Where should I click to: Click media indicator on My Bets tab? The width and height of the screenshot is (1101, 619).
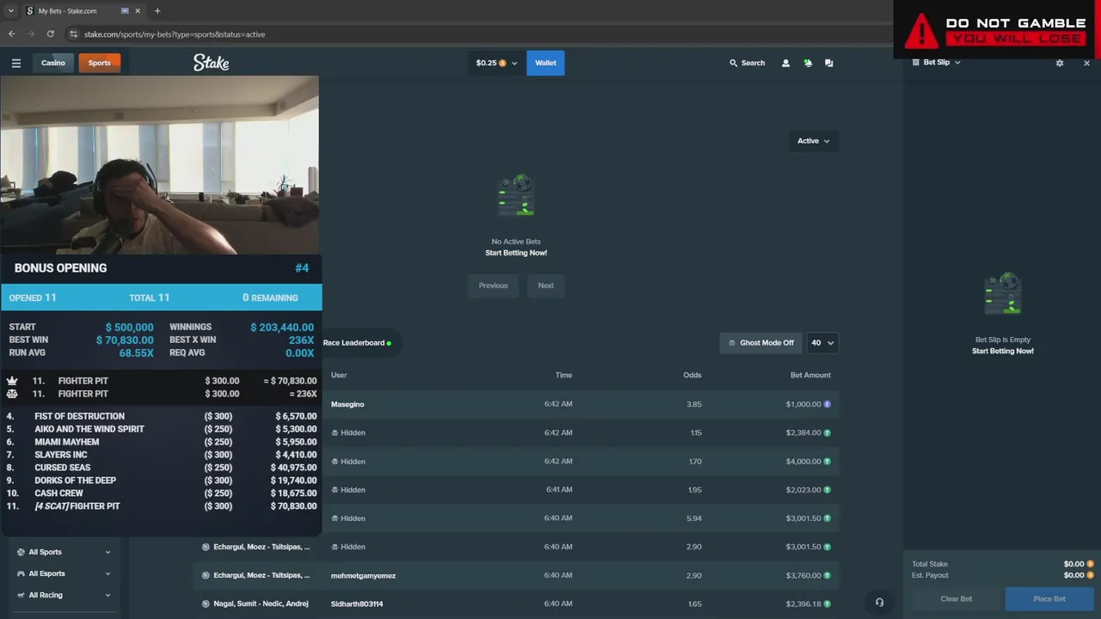click(125, 11)
